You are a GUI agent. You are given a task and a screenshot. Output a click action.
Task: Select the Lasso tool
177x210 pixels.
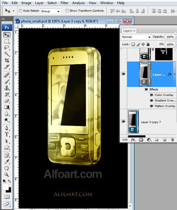7,47
